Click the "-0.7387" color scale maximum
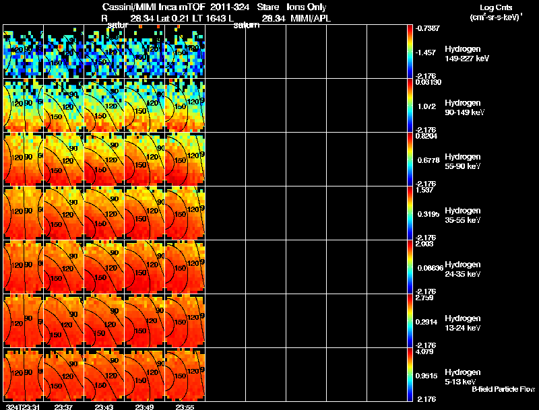This screenshot has width=539, height=410. (x=427, y=28)
